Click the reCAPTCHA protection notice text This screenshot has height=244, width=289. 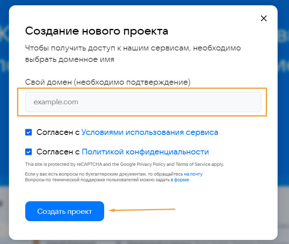point(125,164)
